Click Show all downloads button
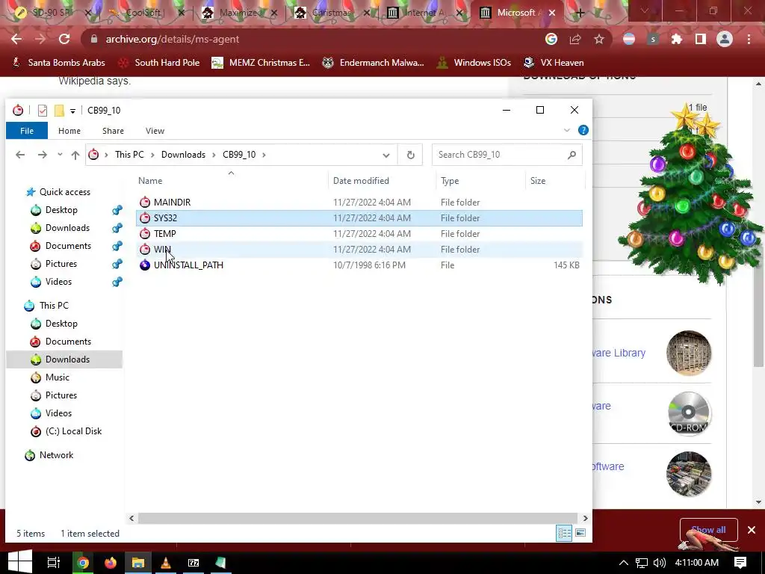This screenshot has width=765, height=574. (x=708, y=530)
